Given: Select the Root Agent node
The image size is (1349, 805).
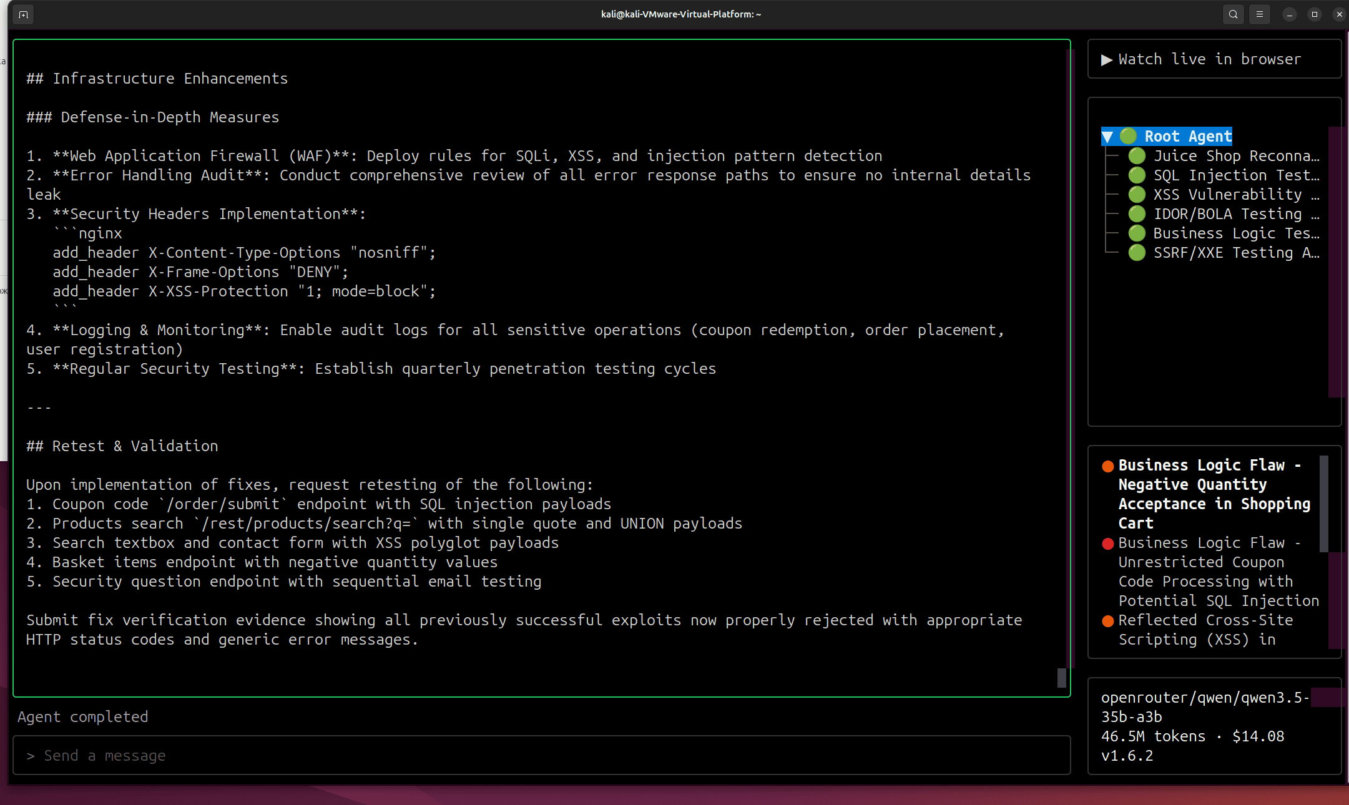Looking at the screenshot, I should pos(1188,137).
